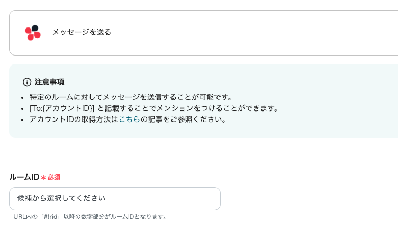Viewport: 398px width, 231px height.
Task: Click the red 必須 required label
Action: point(54,178)
